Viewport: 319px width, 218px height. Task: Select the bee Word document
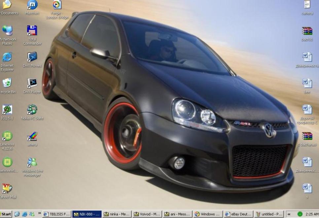click(307, 83)
